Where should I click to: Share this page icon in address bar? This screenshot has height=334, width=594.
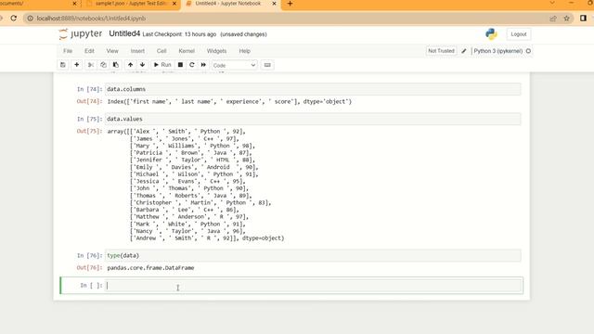click(553, 19)
